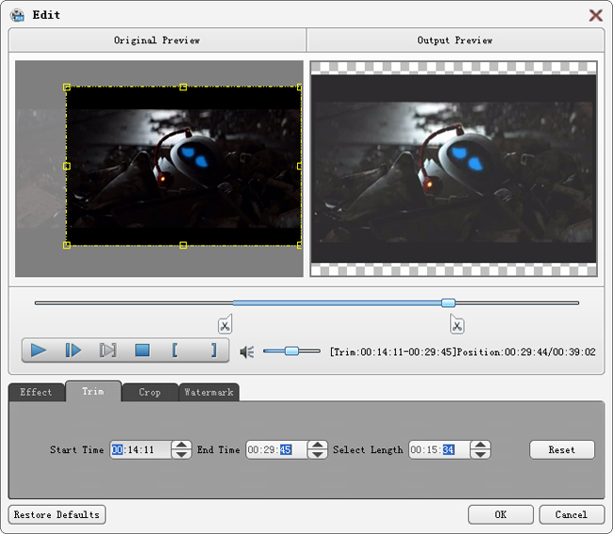Click the highlighted trim range on timeline
Image resolution: width=613 pixels, height=534 pixels.
coord(337,303)
